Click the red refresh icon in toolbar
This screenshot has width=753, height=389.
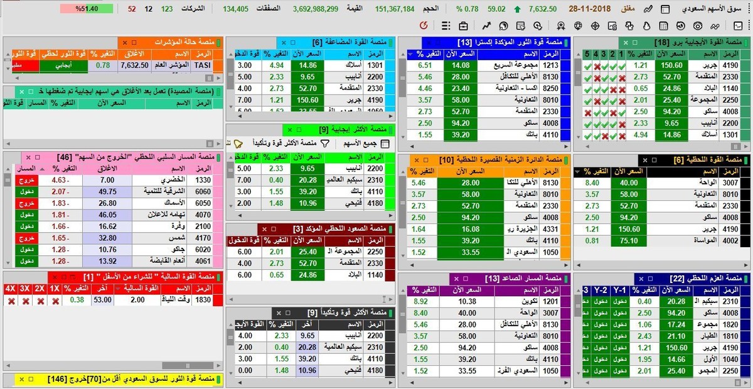[x=424, y=25]
